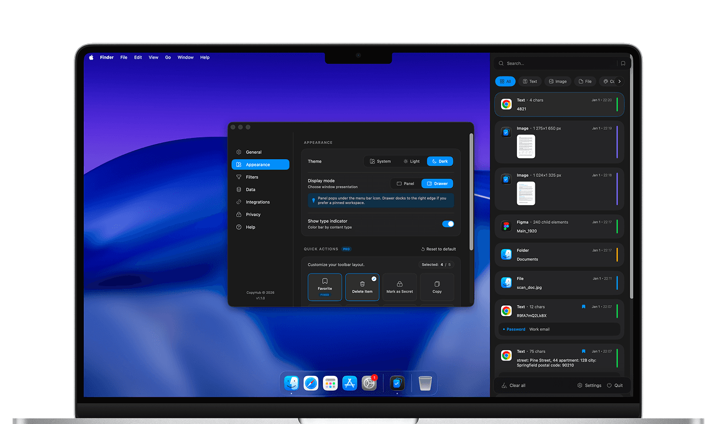
Task: Open the Window menu in the menu bar
Action: click(x=185, y=57)
